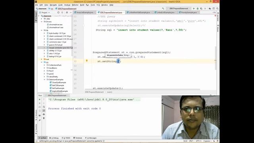This screenshot has width=254, height=143.
Task: Pin the Run tab with pin icon
Action: tap(40, 120)
